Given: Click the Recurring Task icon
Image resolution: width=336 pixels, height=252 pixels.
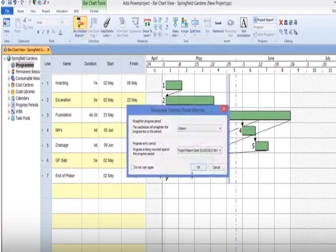Looking at the screenshot, I should (x=230, y=23).
